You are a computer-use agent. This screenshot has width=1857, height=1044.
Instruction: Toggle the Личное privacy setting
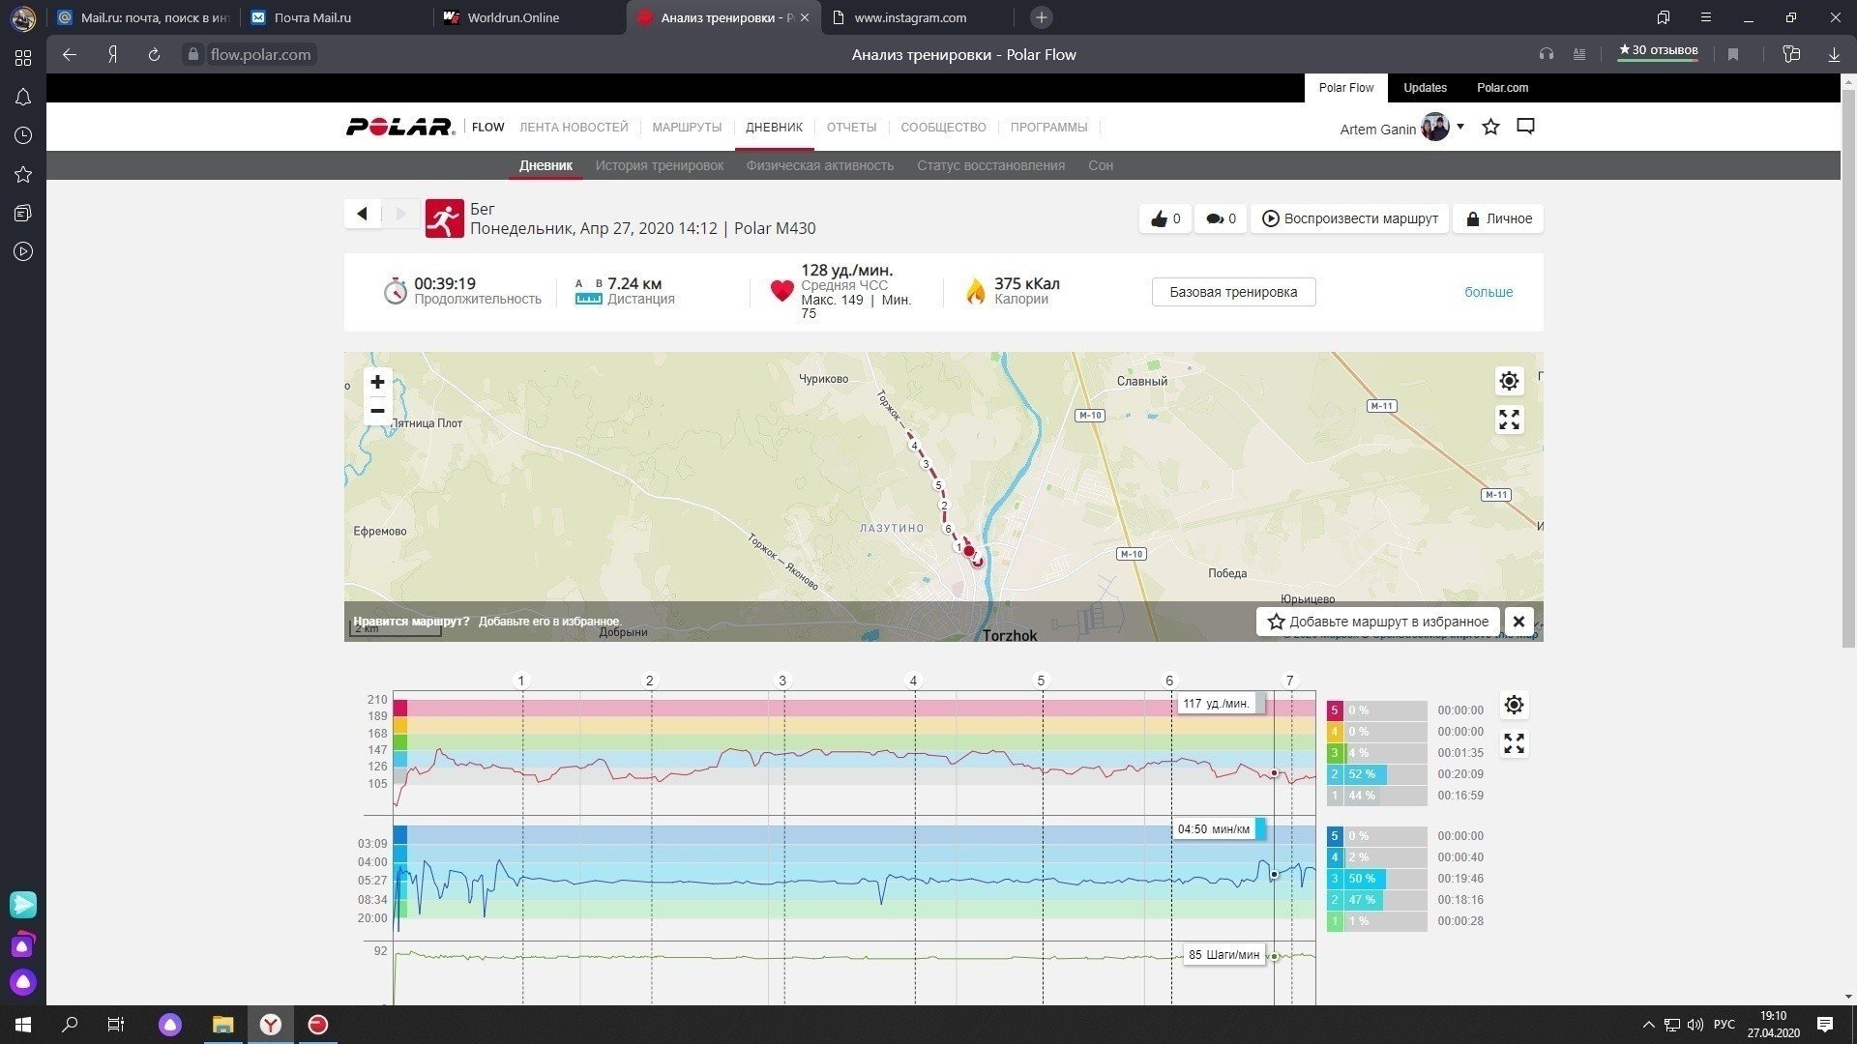click(1499, 218)
